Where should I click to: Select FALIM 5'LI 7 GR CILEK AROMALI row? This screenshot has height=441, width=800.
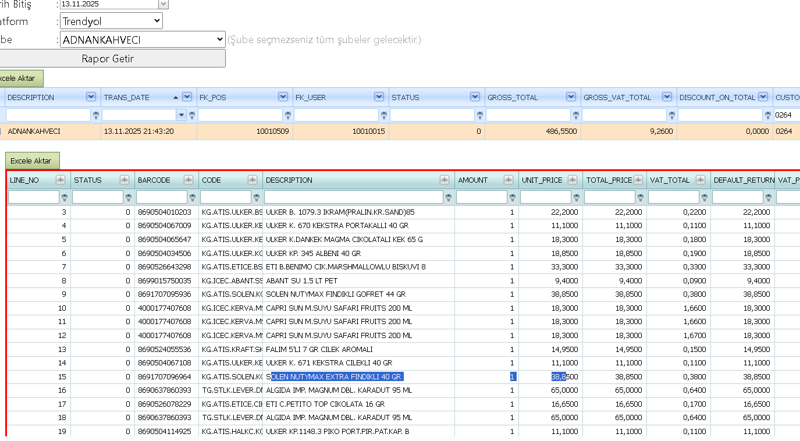[x=403, y=349]
